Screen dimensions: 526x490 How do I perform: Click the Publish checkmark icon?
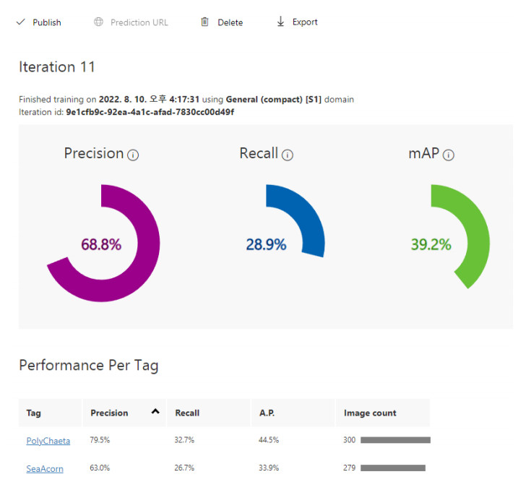click(x=20, y=22)
